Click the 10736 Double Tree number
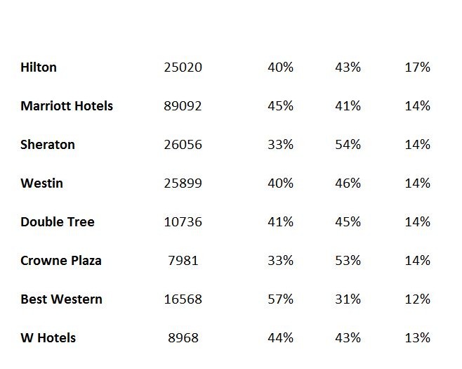 tap(183, 222)
